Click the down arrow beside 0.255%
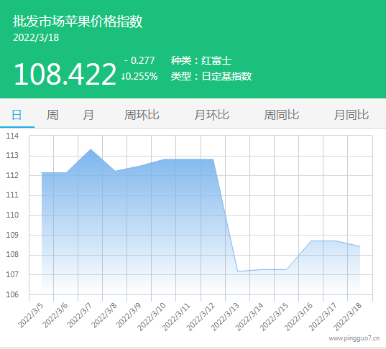This screenshot has width=386, height=349. click(123, 77)
